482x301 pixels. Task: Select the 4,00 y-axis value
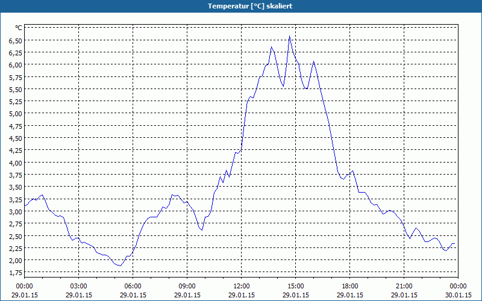tap(16, 163)
